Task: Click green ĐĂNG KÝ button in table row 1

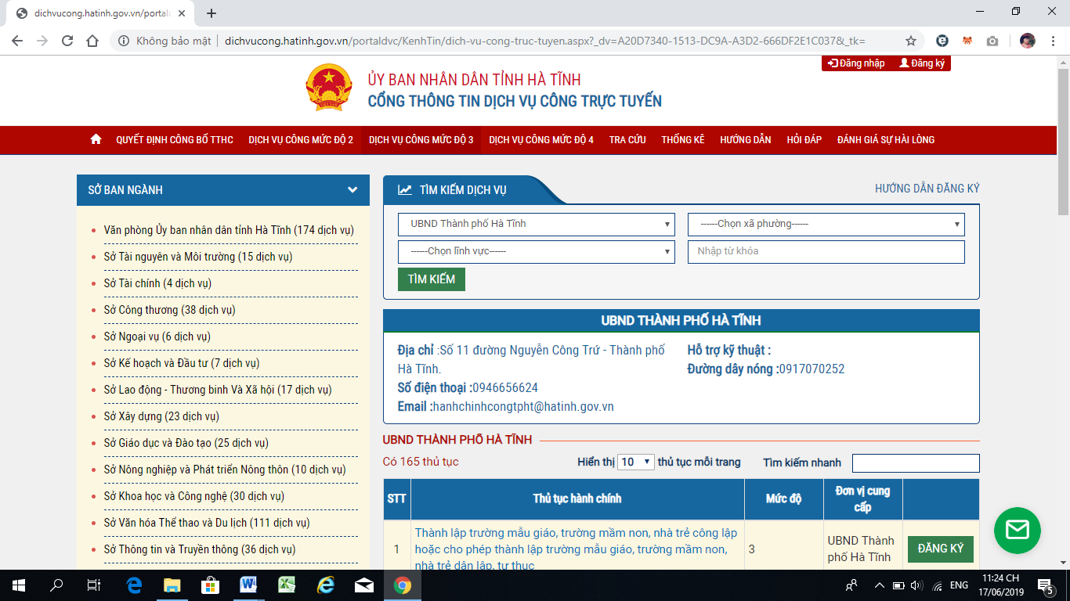Action: coord(941,549)
